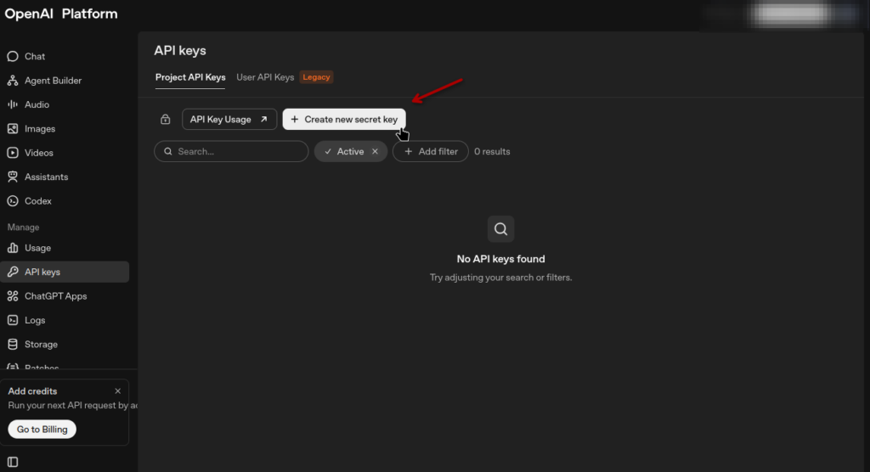Click the API keys key icon

(x=12, y=272)
